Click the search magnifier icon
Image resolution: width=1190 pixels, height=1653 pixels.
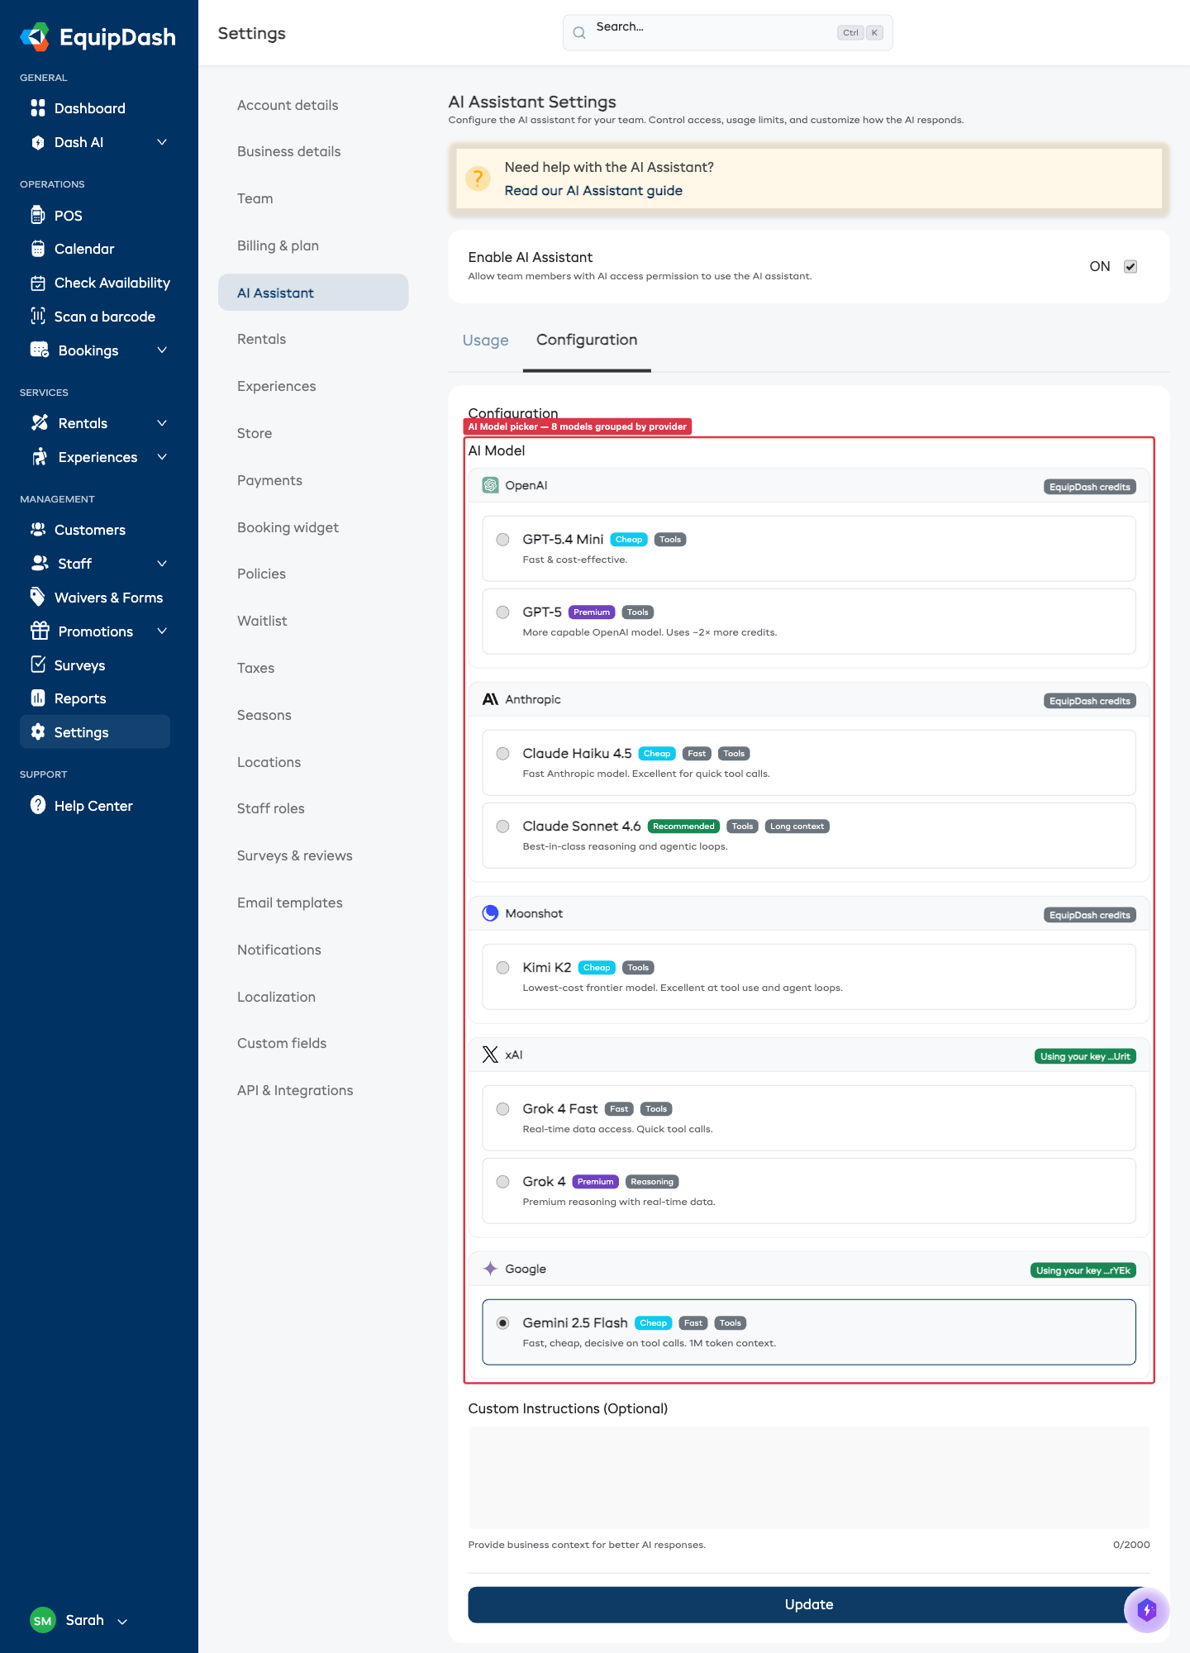579,33
